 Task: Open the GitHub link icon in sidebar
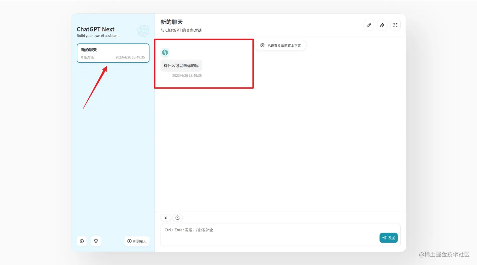click(x=96, y=241)
